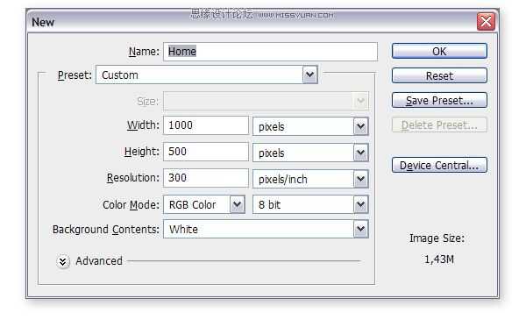
Task: Expand the Advanced options chevron icon
Action: pyautogui.click(x=63, y=261)
